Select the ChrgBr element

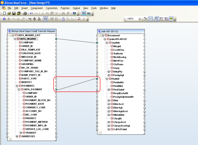pyautogui.click(x=118, y=119)
